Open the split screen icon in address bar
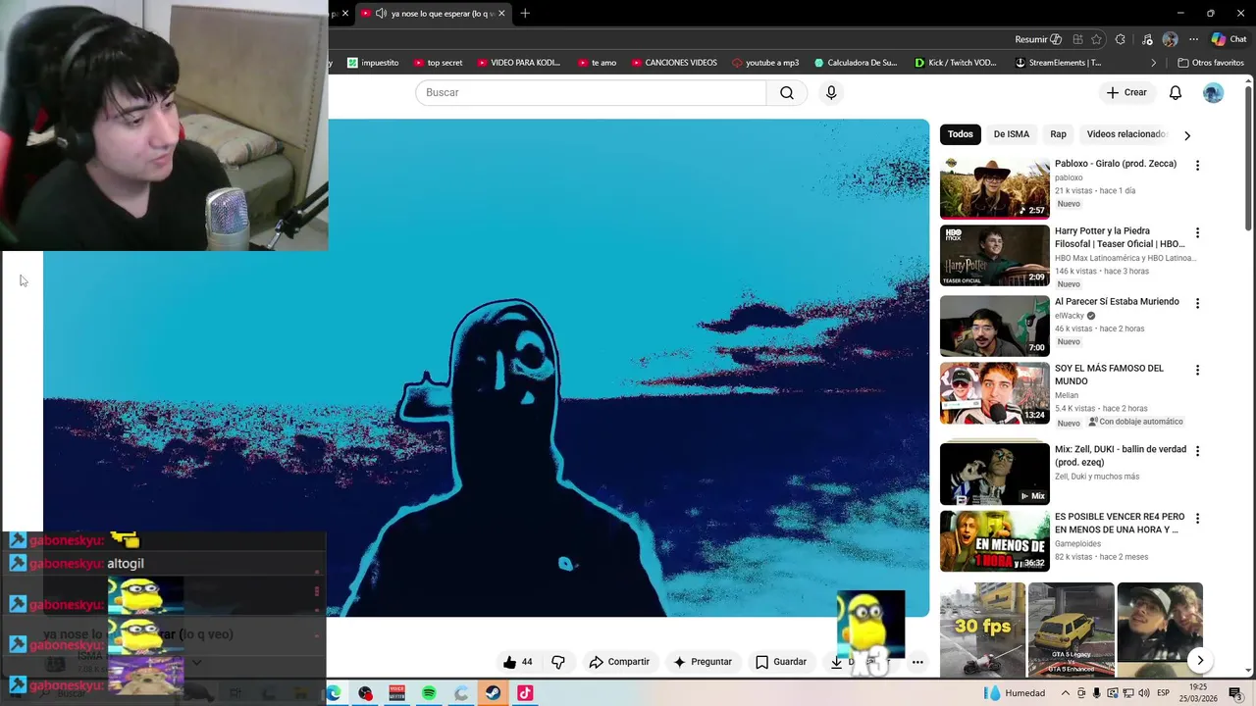Image resolution: width=1256 pixels, height=706 pixels. (x=1077, y=39)
